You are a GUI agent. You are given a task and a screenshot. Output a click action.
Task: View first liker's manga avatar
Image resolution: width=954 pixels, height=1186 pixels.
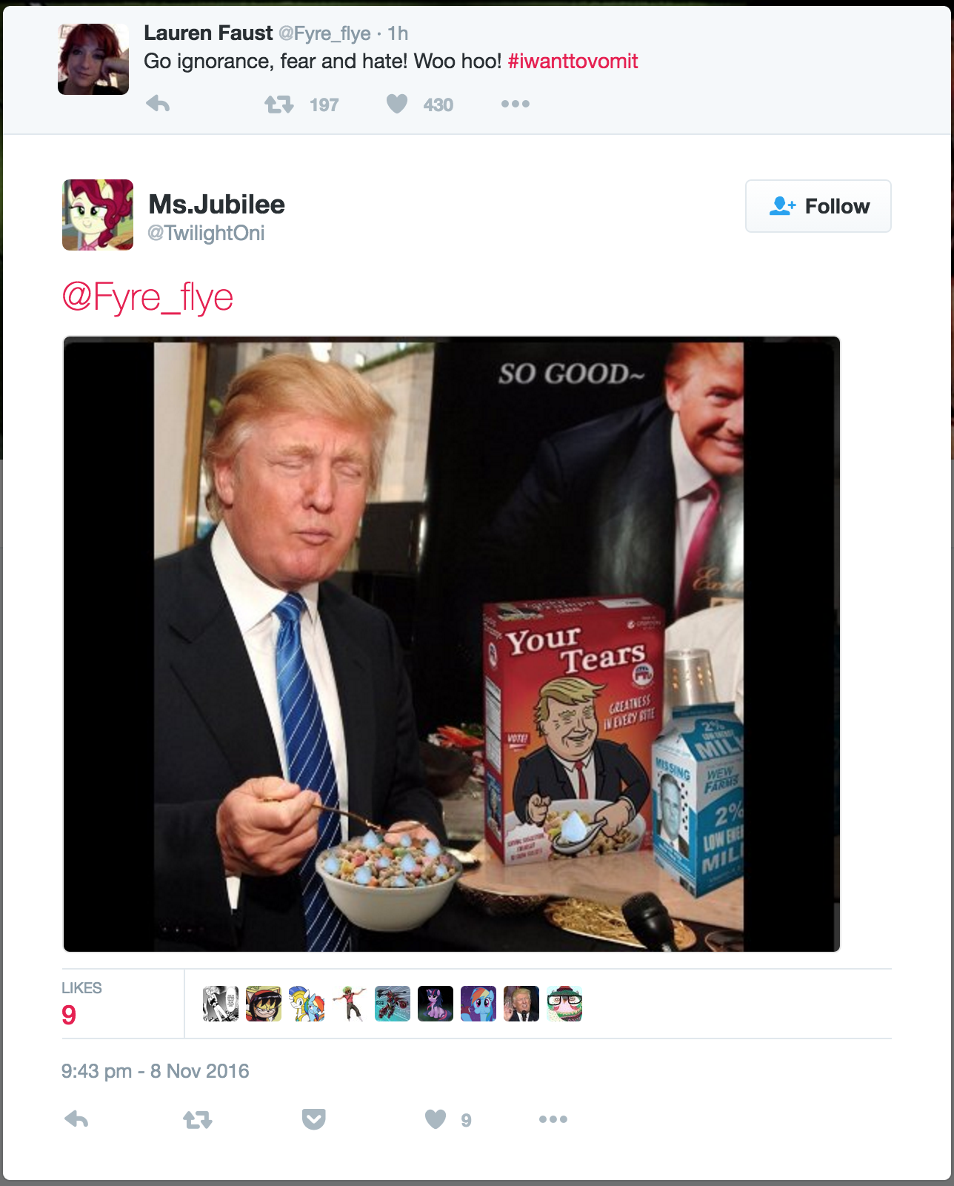coord(221,1004)
